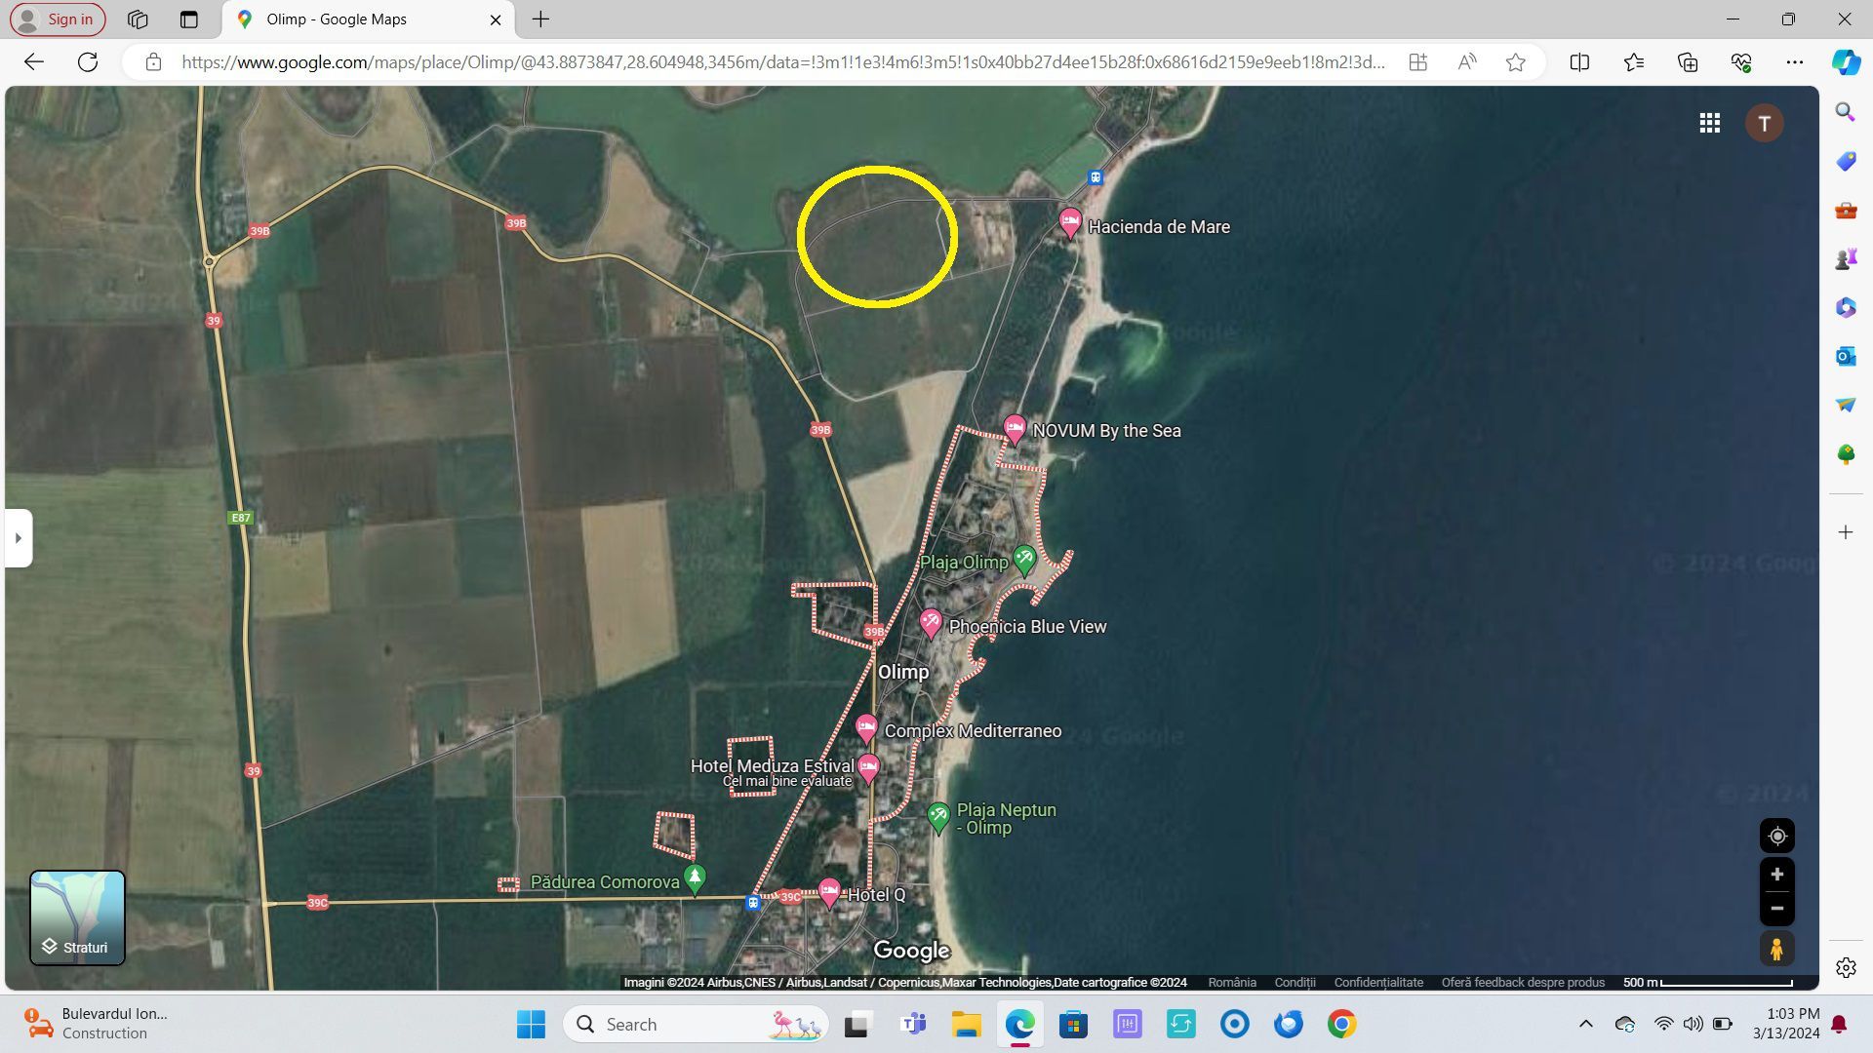Screen dimensions: 1873x1053
Task: Open the Windows Start menu
Action: (530, 1025)
